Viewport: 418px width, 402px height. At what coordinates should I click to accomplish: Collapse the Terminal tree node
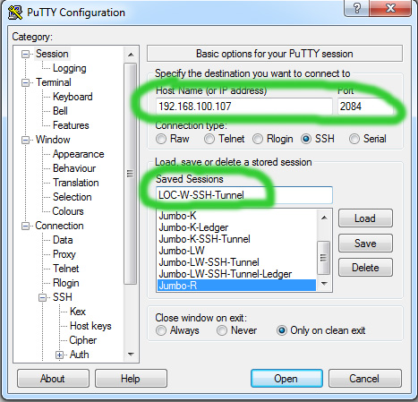[26, 82]
